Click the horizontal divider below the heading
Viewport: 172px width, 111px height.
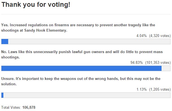coord(86,14)
